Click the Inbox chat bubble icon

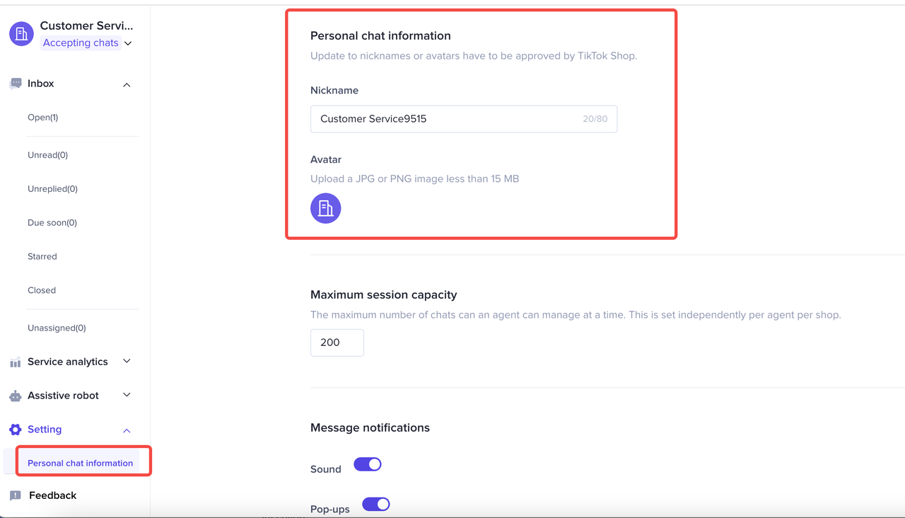click(16, 84)
